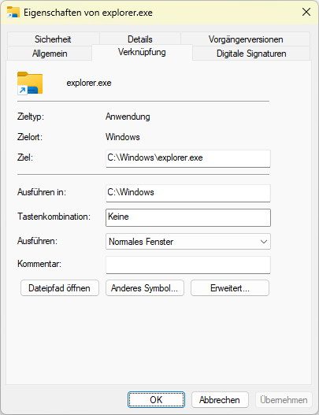319x415 pixels.
Task: Click the explorer.exe shortcut icon in title bar
Action: (x=13, y=13)
